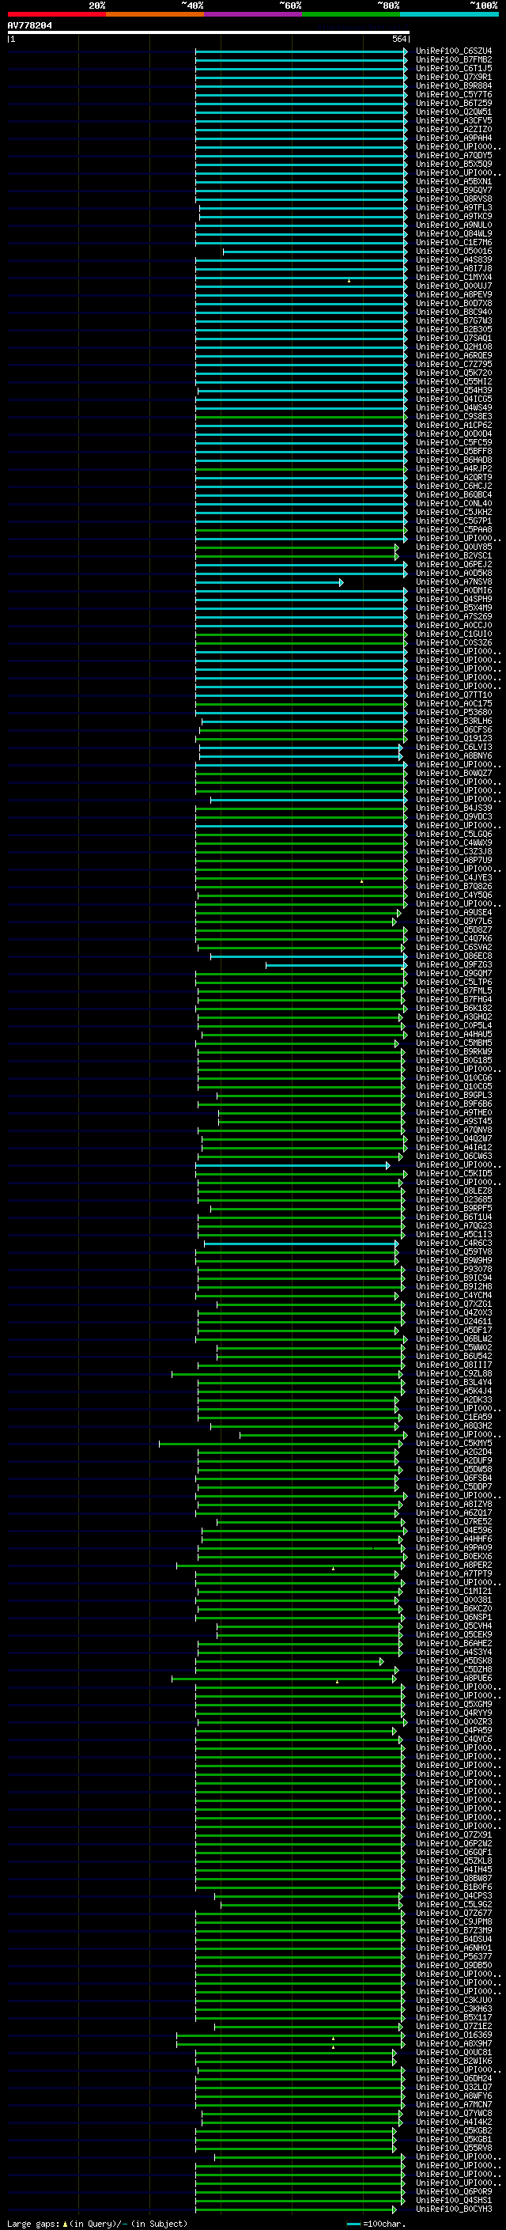Image resolution: width=506 pixels, height=2230 pixels.
Task: Click the cyan ~100% identity color bar
Action: (449, 14)
